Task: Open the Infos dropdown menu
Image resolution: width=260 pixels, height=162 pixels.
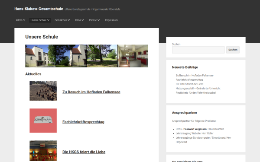Action: pos(79,20)
